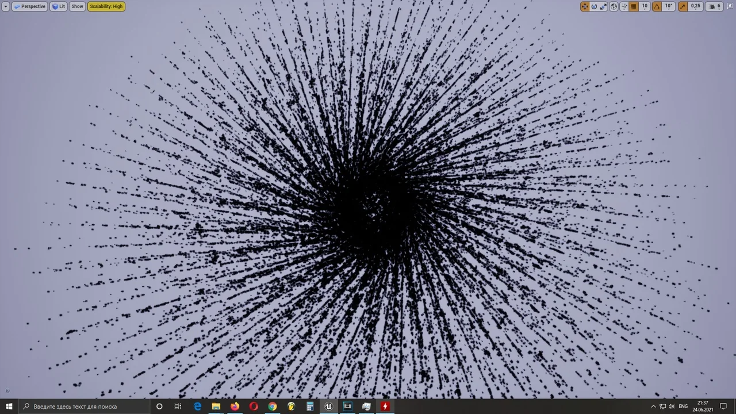Open the rotation snap angle dropdown showing 10°

click(669, 6)
